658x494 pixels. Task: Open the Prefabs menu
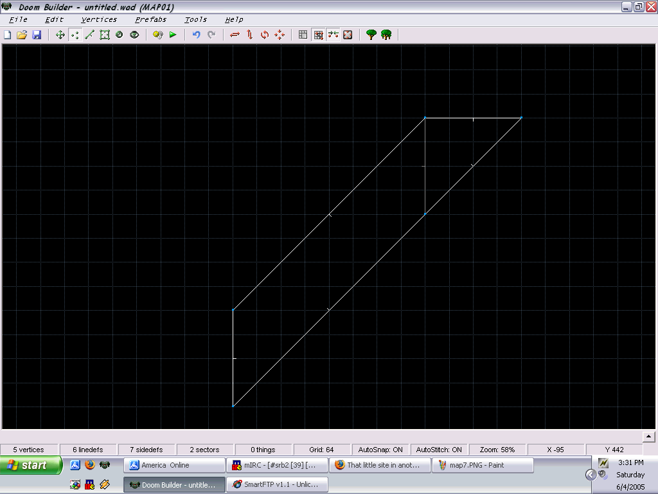[150, 20]
